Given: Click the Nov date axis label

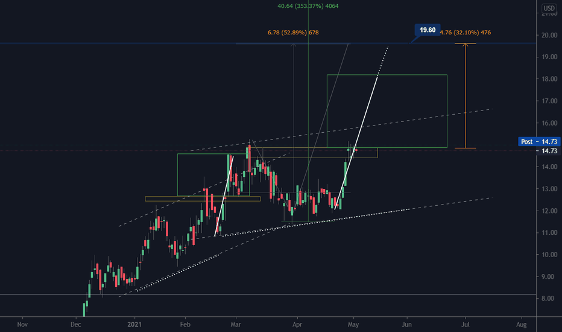Looking at the screenshot, I should 22,325.
